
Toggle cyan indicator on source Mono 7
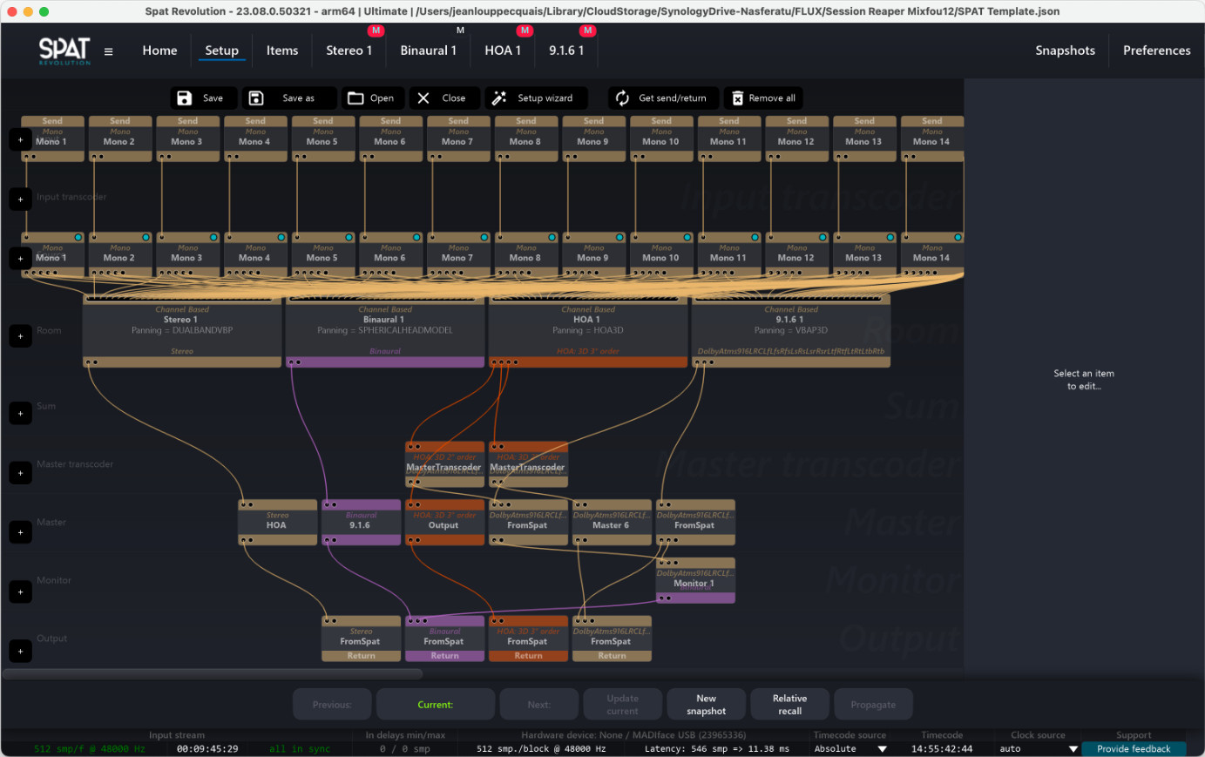[x=484, y=237]
